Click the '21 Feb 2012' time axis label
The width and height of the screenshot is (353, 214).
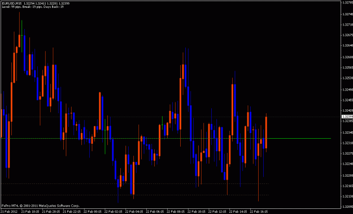coord(8,212)
